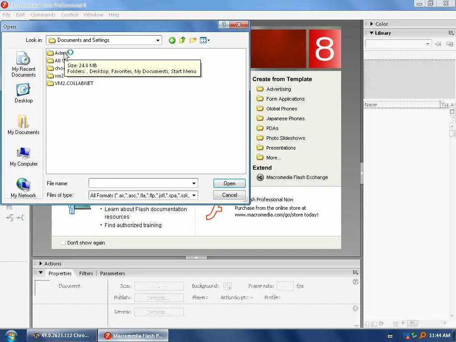The width and height of the screenshot is (456, 342).
Task: Open the Control menu
Action: [x=69, y=15]
